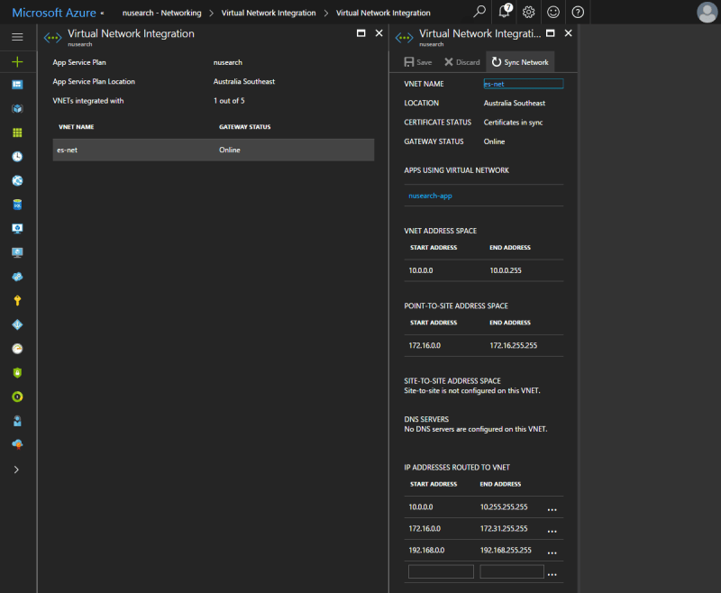Screen dimensions: 721x593
Task: Expand the sidebar using the bottom chevron
Action: coord(17,469)
